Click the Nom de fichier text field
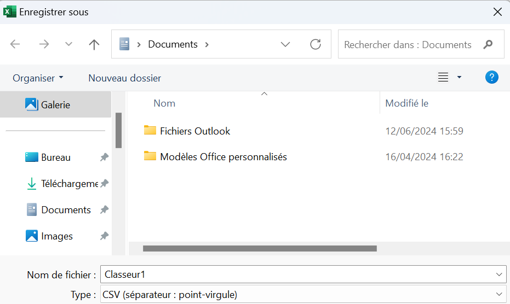510x304 pixels. coord(296,274)
